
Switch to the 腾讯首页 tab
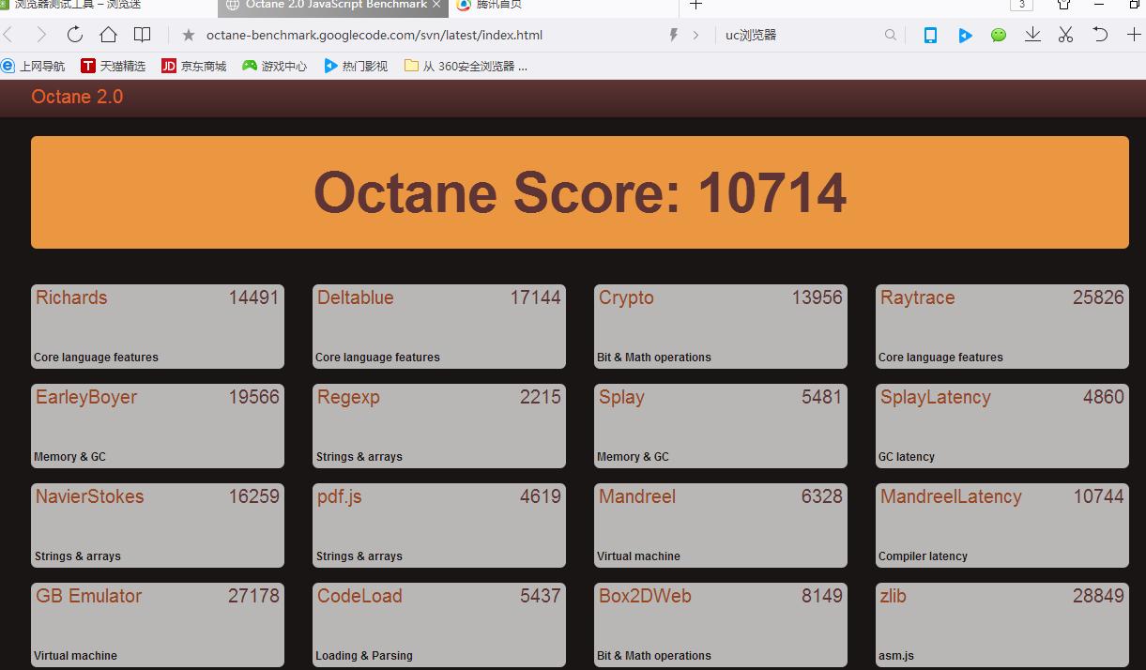click(x=498, y=5)
